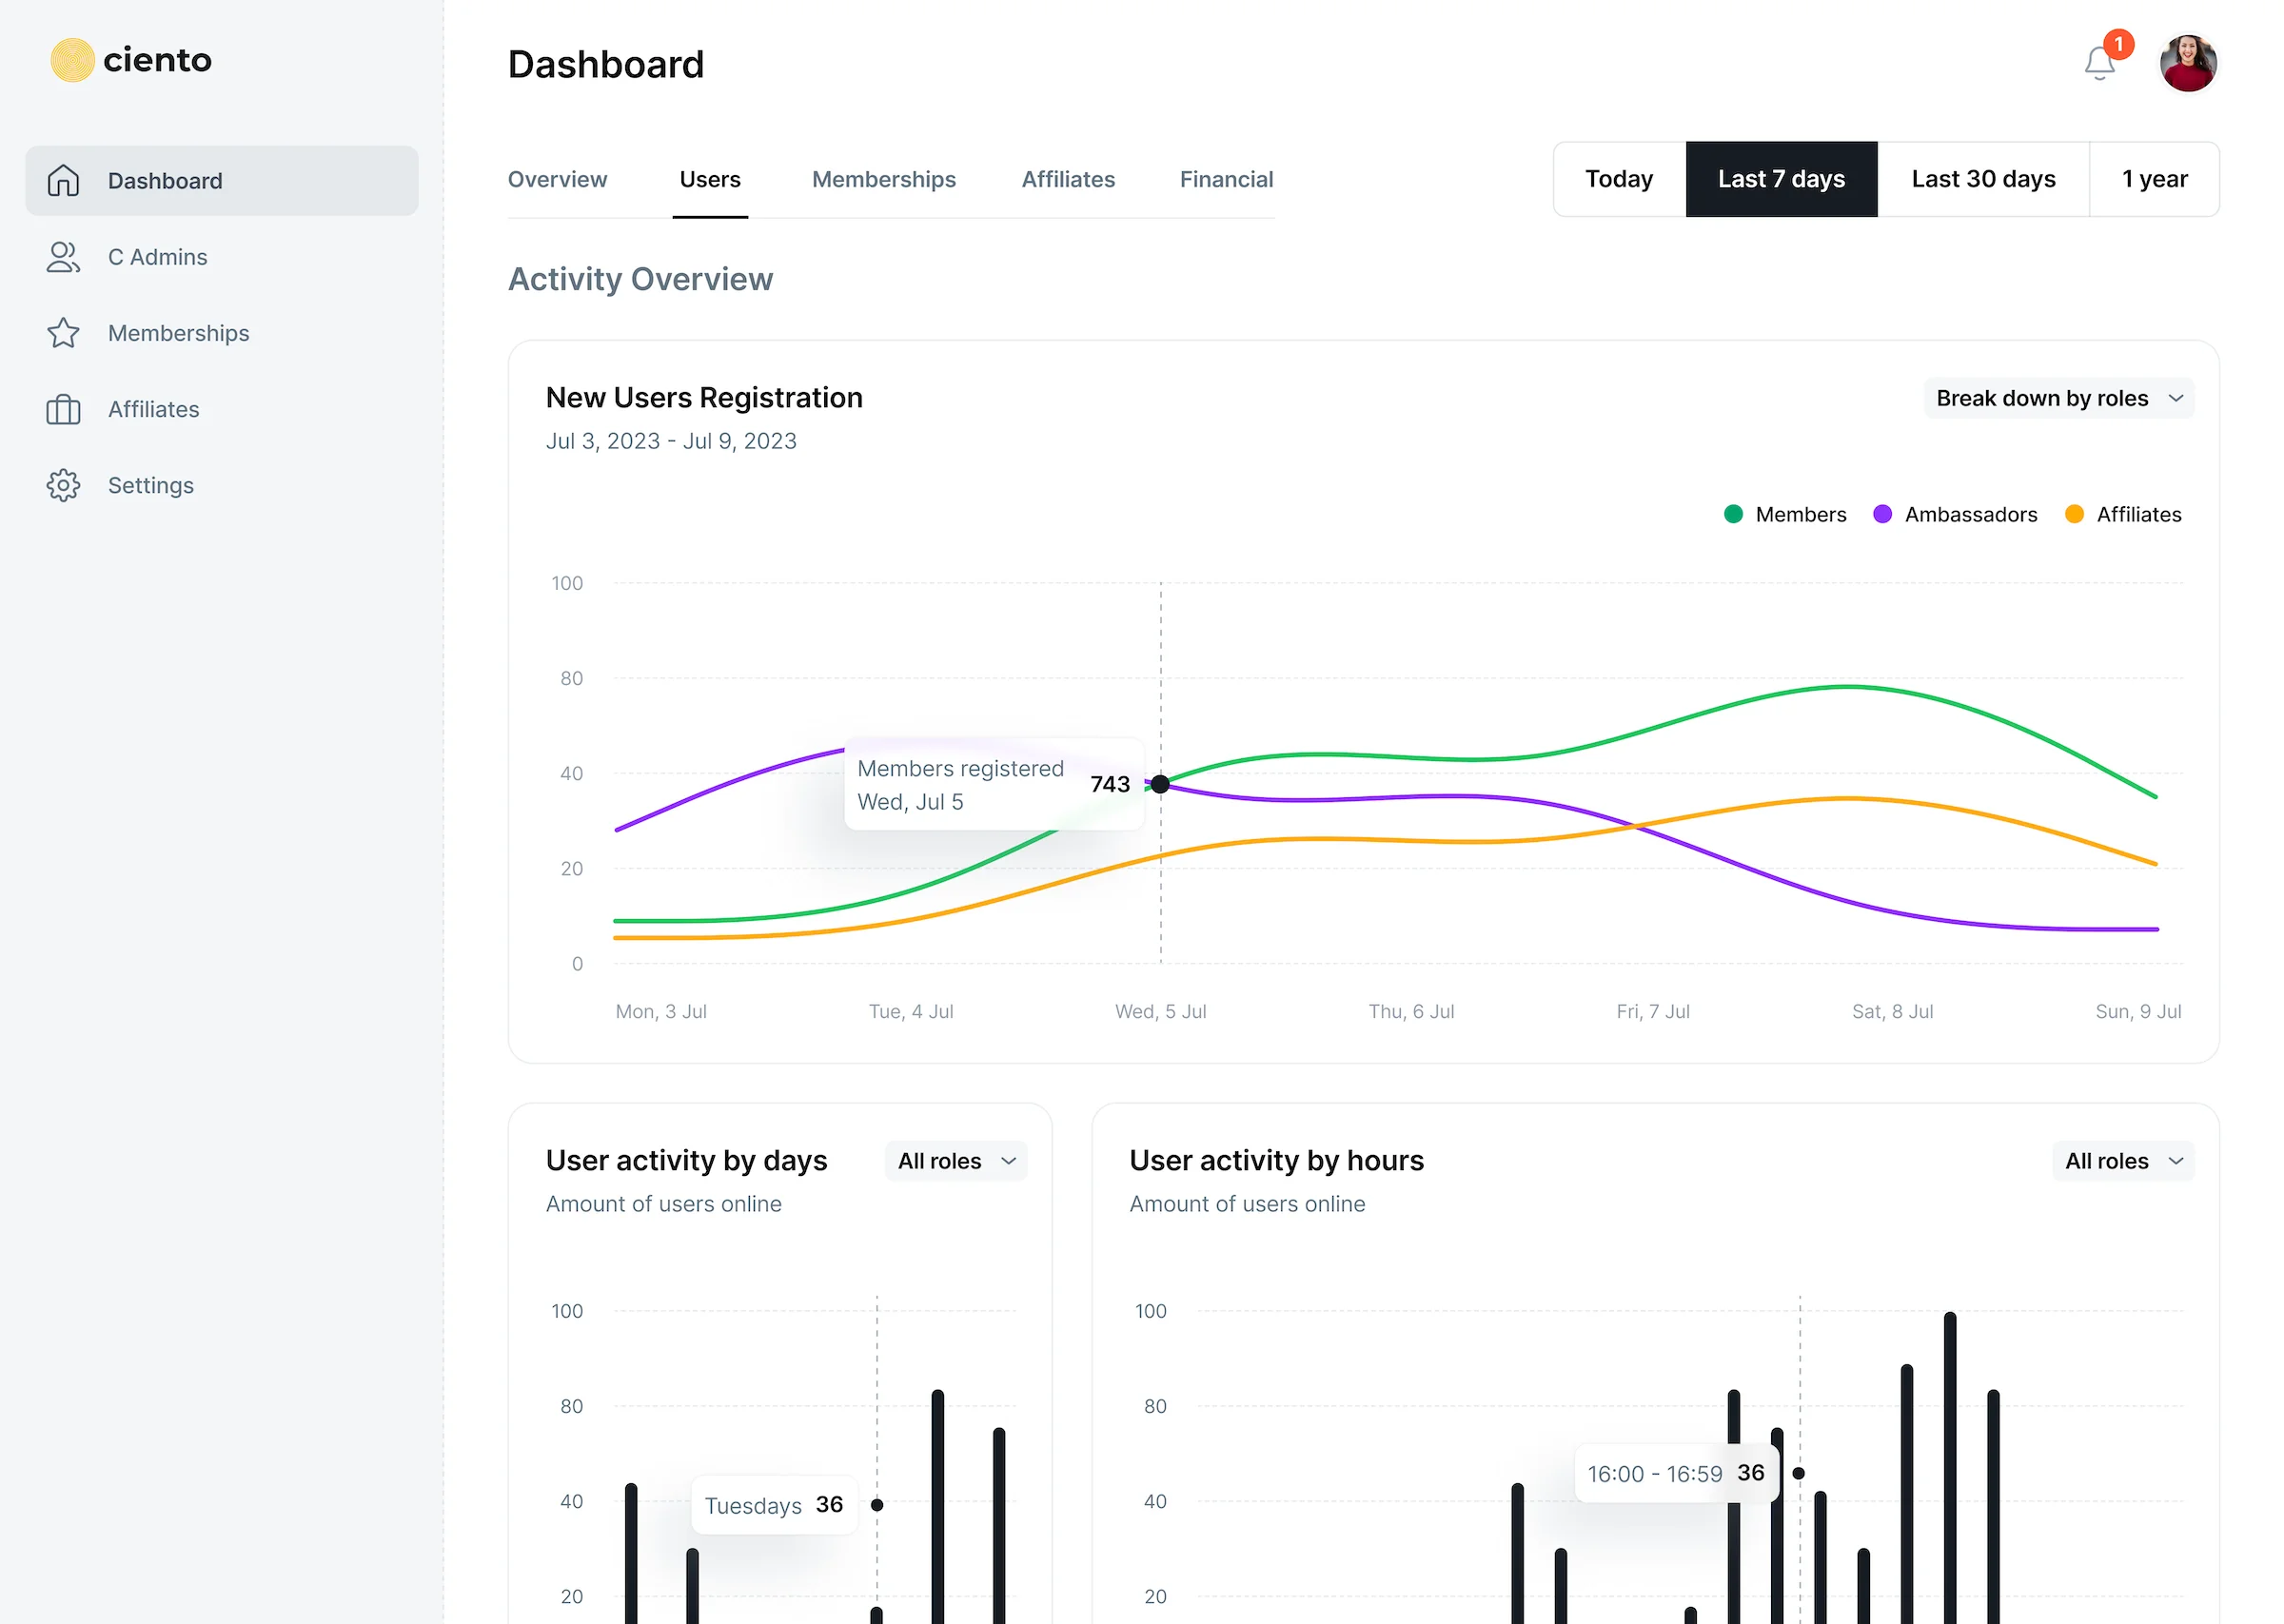Select the Today time range
The height and width of the screenshot is (1624, 2284).
tap(1619, 179)
